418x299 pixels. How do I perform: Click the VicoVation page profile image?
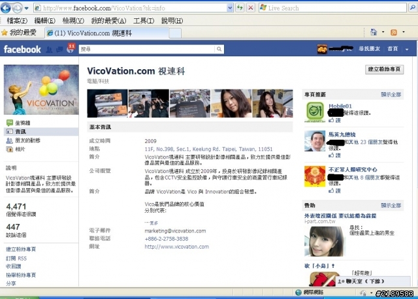click(x=41, y=90)
